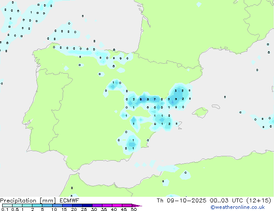
Task: Pick the violet legend swatch at 35
Action: coord(107,205)
